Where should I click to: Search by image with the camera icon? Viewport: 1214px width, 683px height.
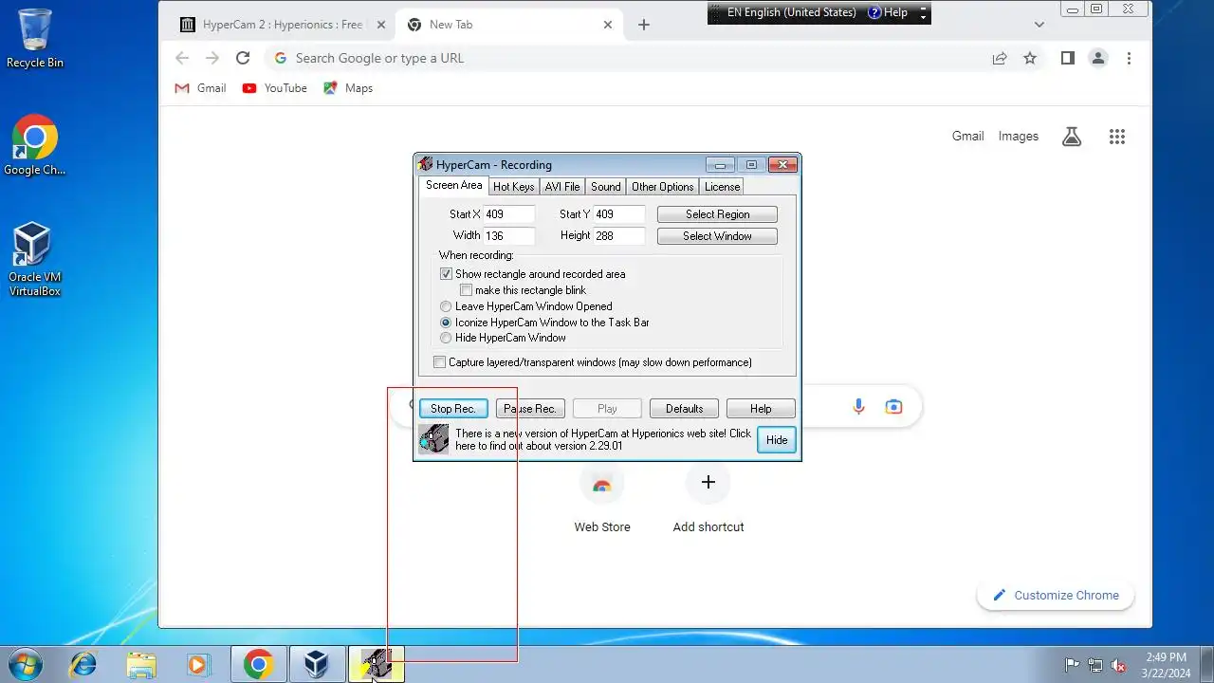pos(893,407)
